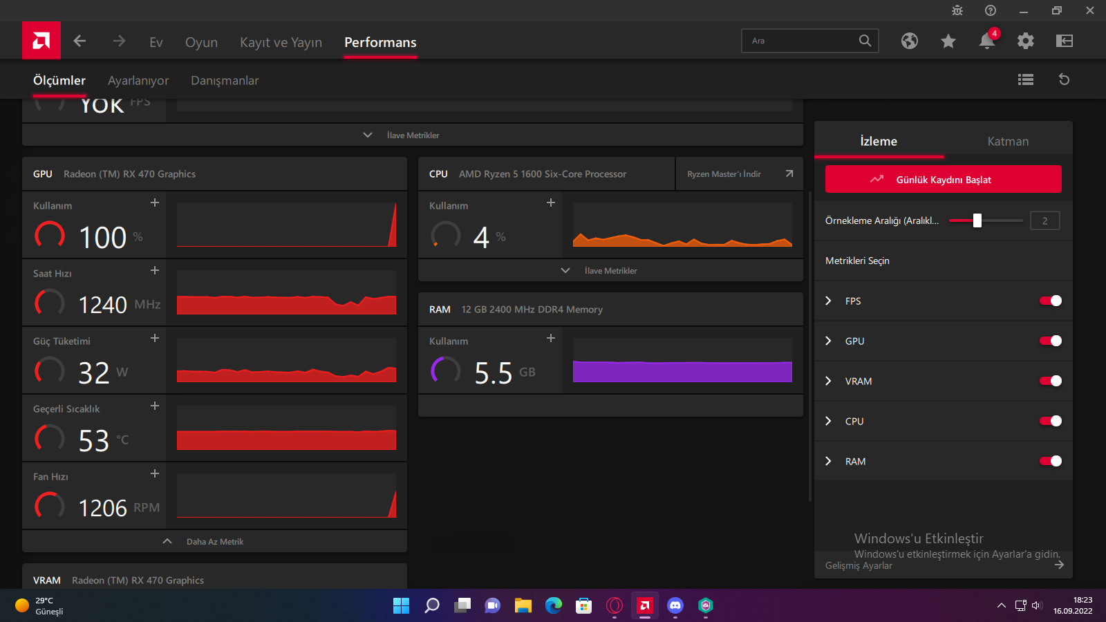Image resolution: width=1106 pixels, height=622 pixels.
Task: Add GPU Kullanım metric with plus icon
Action: (155, 202)
